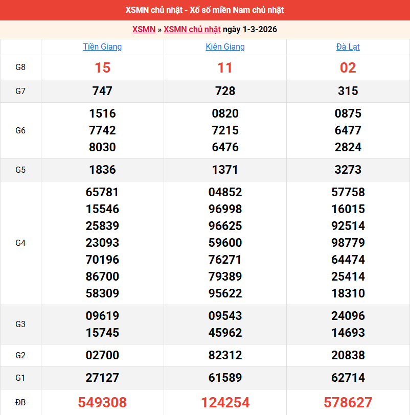
Task: Click Tiền Giang G8 number 15
Action: click(x=102, y=67)
